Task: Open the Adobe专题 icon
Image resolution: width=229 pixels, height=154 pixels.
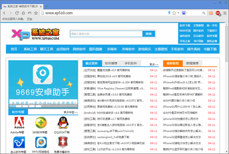Action: pyautogui.click(x=19, y=123)
